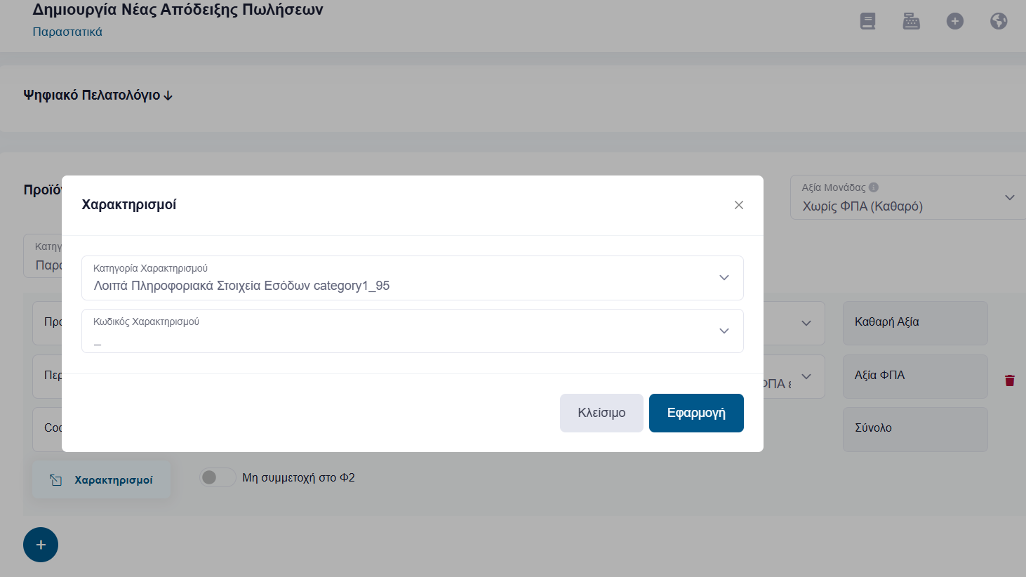Open Κατηγορία Χαρακτηρισμού dropdown

click(x=413, y=278)
